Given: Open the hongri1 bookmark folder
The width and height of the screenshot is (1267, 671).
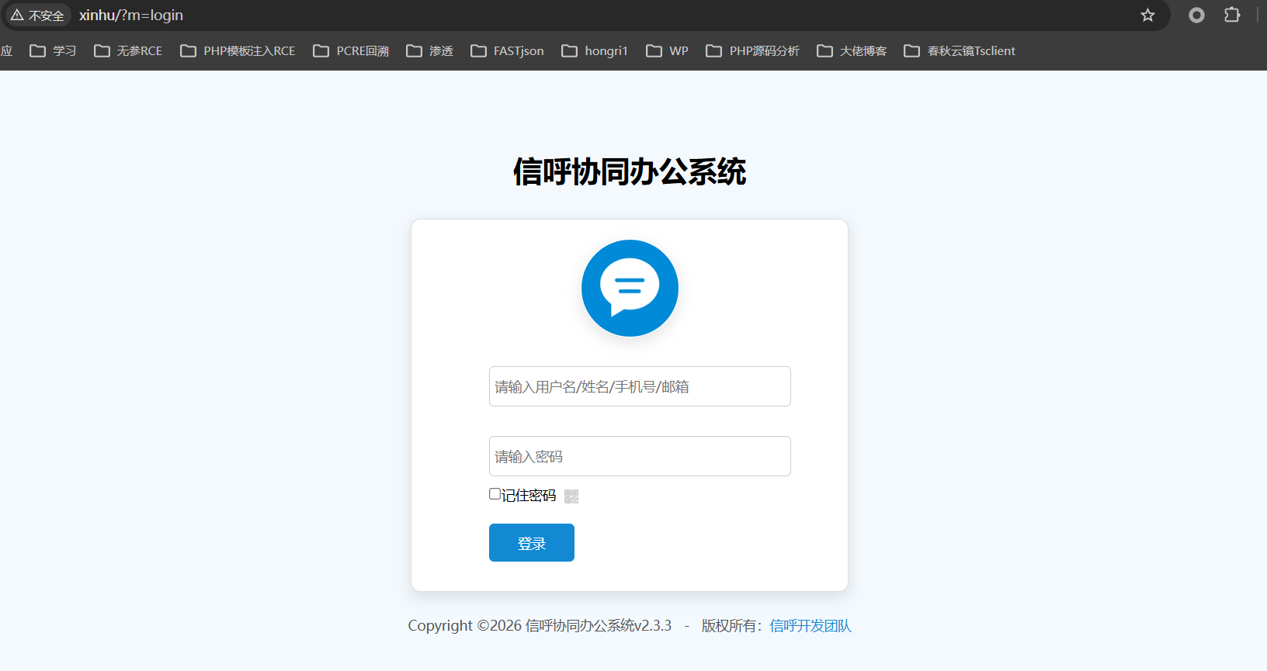Looking at the screenshot, I should (595, 51).
